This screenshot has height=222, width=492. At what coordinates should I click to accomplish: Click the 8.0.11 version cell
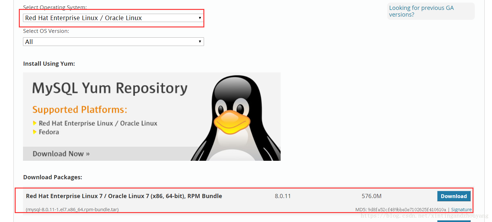(283, 196)
